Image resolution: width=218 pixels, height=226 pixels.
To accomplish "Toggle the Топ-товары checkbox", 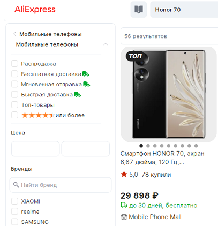I will pyautogui.click(x=14, y=105).
